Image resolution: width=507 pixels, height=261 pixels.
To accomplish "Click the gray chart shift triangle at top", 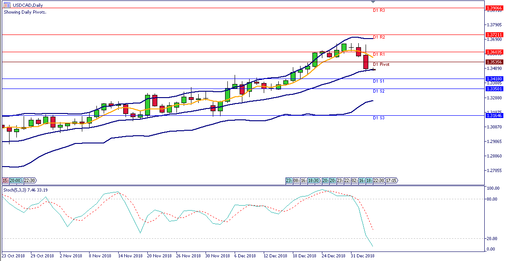I will click(x=373, y=2).
